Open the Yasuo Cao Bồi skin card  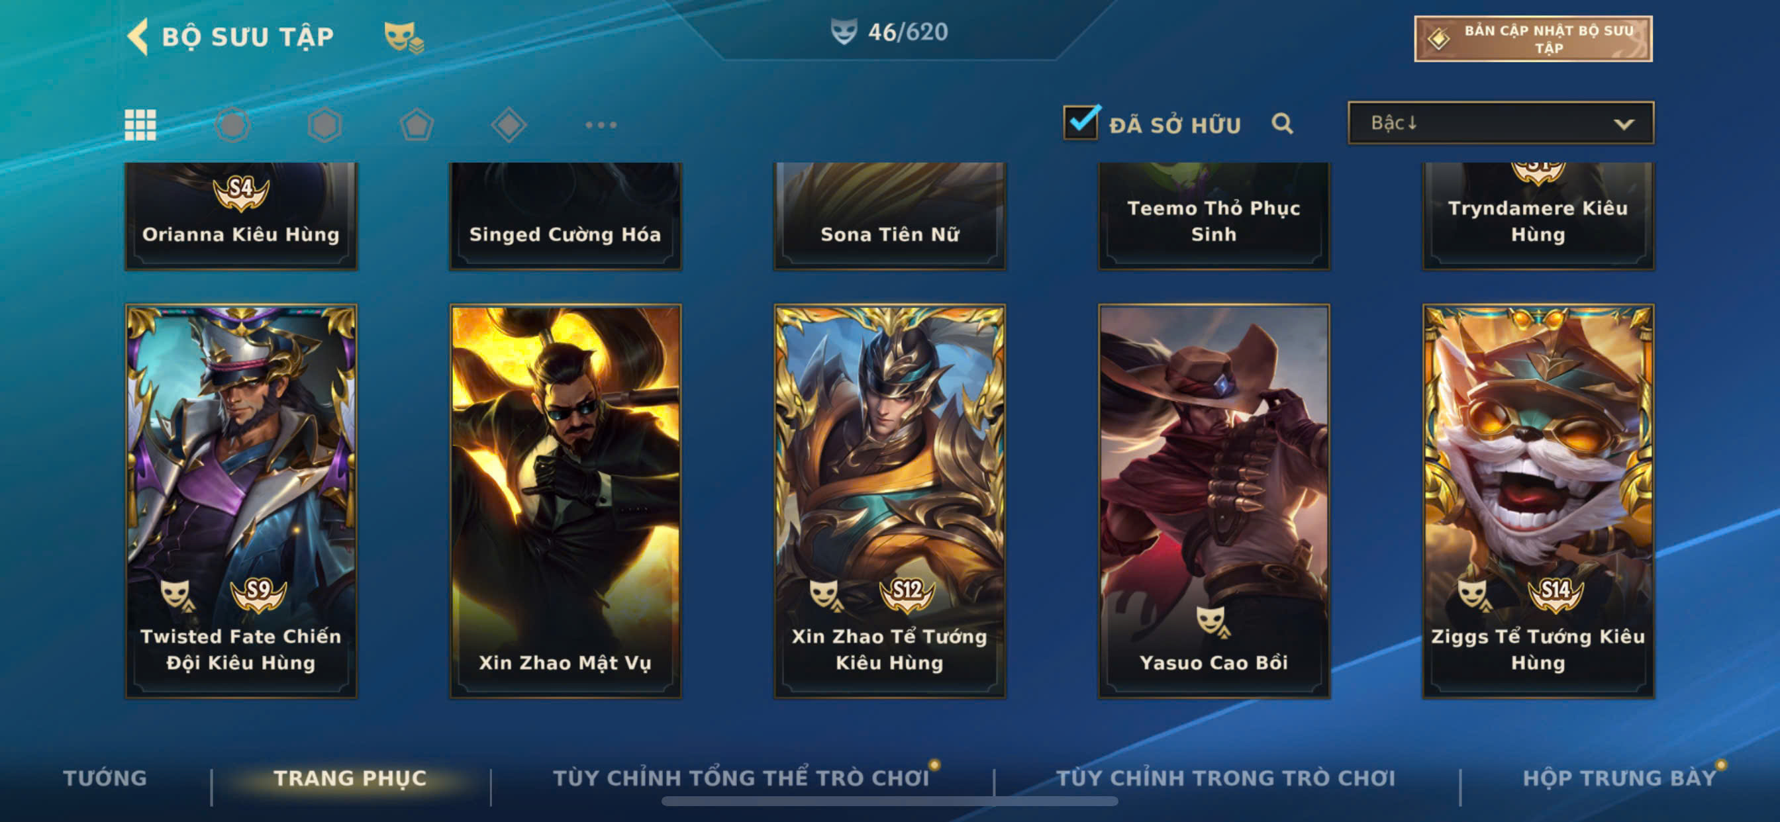tap(1214, 502)
